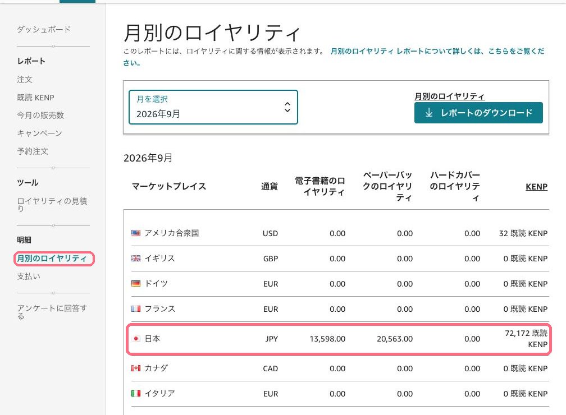
Task: Click the Canada flag icon
Action: pos(136,368)
